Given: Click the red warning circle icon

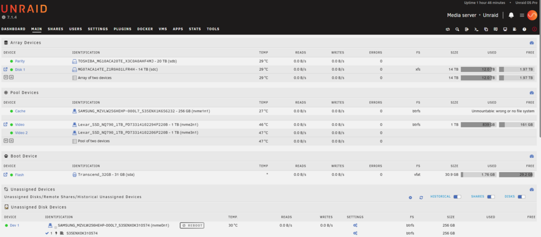Looking at the screenshot, I should click(x=535, y=29).
